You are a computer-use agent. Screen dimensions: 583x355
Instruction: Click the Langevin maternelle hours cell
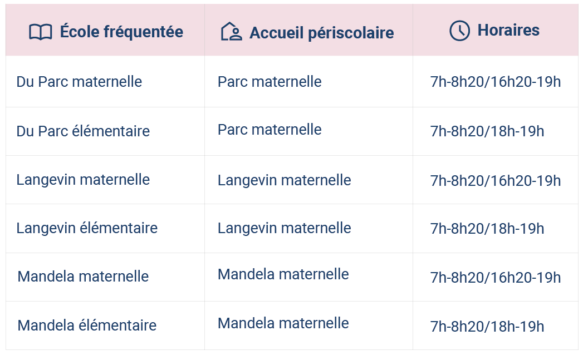point(496,181)
